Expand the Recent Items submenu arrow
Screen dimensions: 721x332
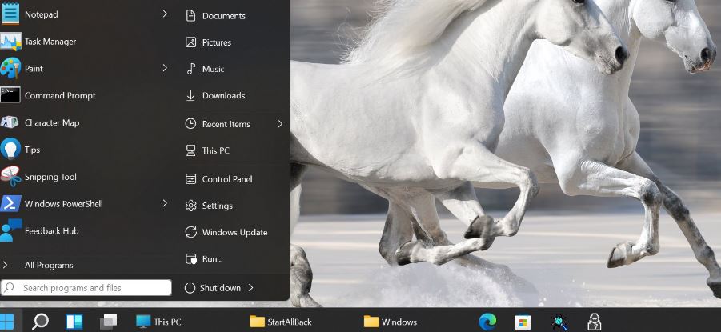click(x=280, y=124)
